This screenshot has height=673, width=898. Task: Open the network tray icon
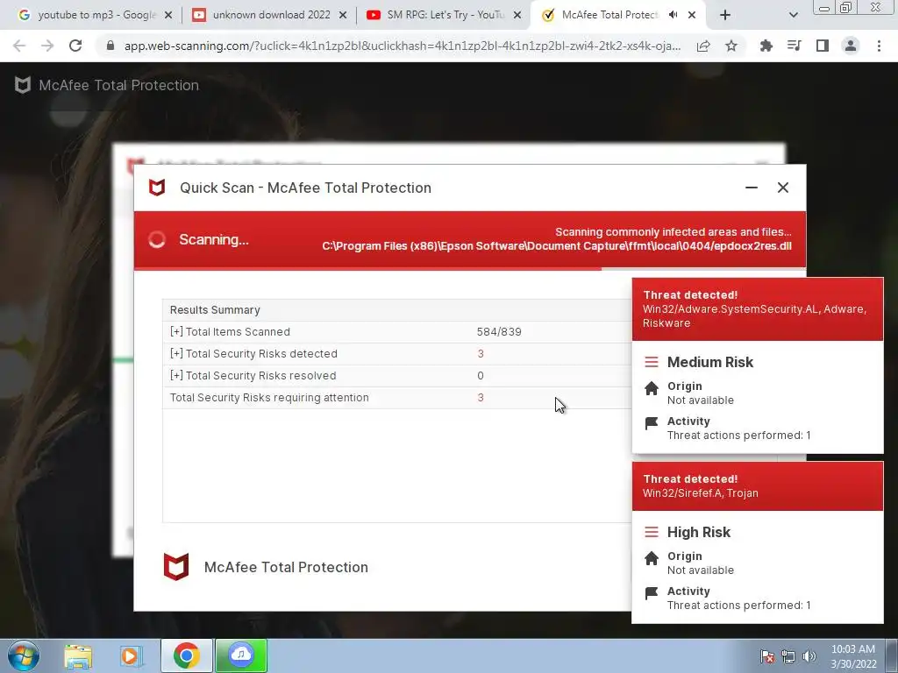tap(788, 656)
